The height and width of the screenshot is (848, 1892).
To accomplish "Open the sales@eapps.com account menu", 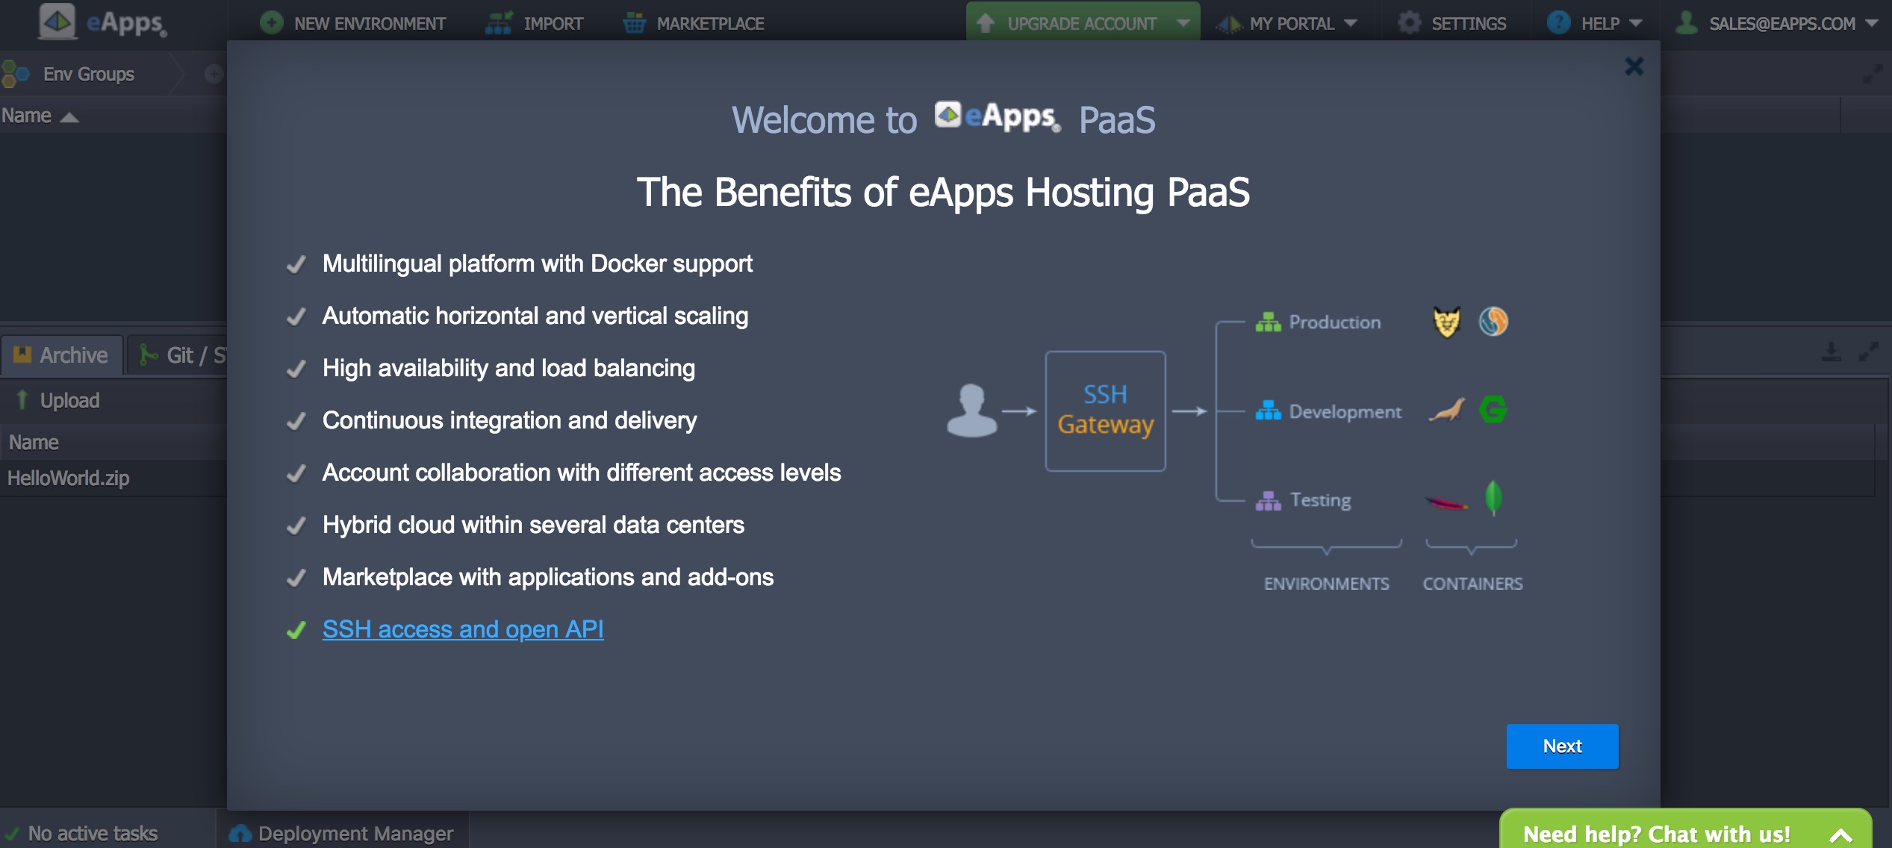I will tap(1781, 23).
